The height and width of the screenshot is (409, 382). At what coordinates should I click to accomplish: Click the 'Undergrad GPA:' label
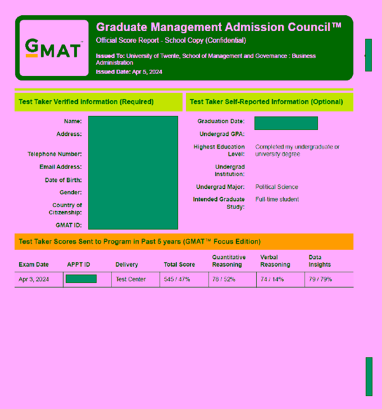click(222, 134)
